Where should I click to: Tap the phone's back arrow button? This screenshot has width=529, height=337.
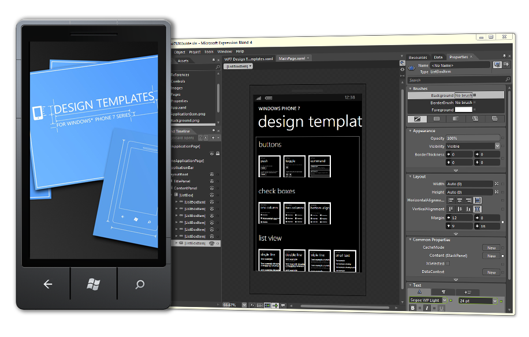pyautogui.click(x=47, y=284)
